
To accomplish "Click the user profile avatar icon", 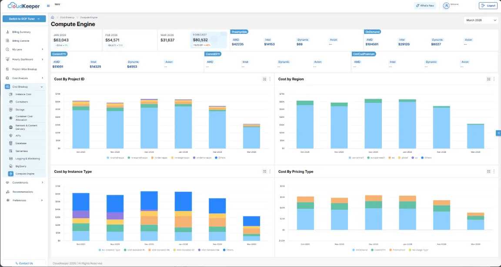I will 446,6.
